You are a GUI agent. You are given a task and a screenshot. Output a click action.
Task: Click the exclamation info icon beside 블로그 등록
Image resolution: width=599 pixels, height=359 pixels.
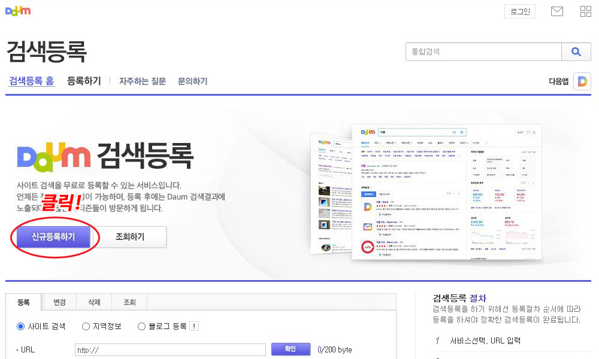[194, 326]
